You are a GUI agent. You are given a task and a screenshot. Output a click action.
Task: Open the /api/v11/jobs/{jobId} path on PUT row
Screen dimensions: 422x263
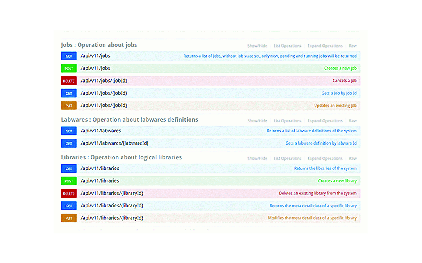[x=104, y=106]
